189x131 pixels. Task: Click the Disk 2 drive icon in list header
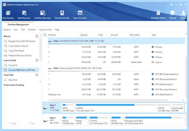50,41
